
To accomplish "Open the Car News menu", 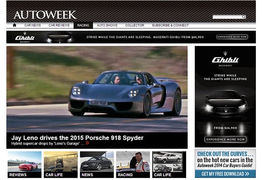I will click(x=32, y=25).
